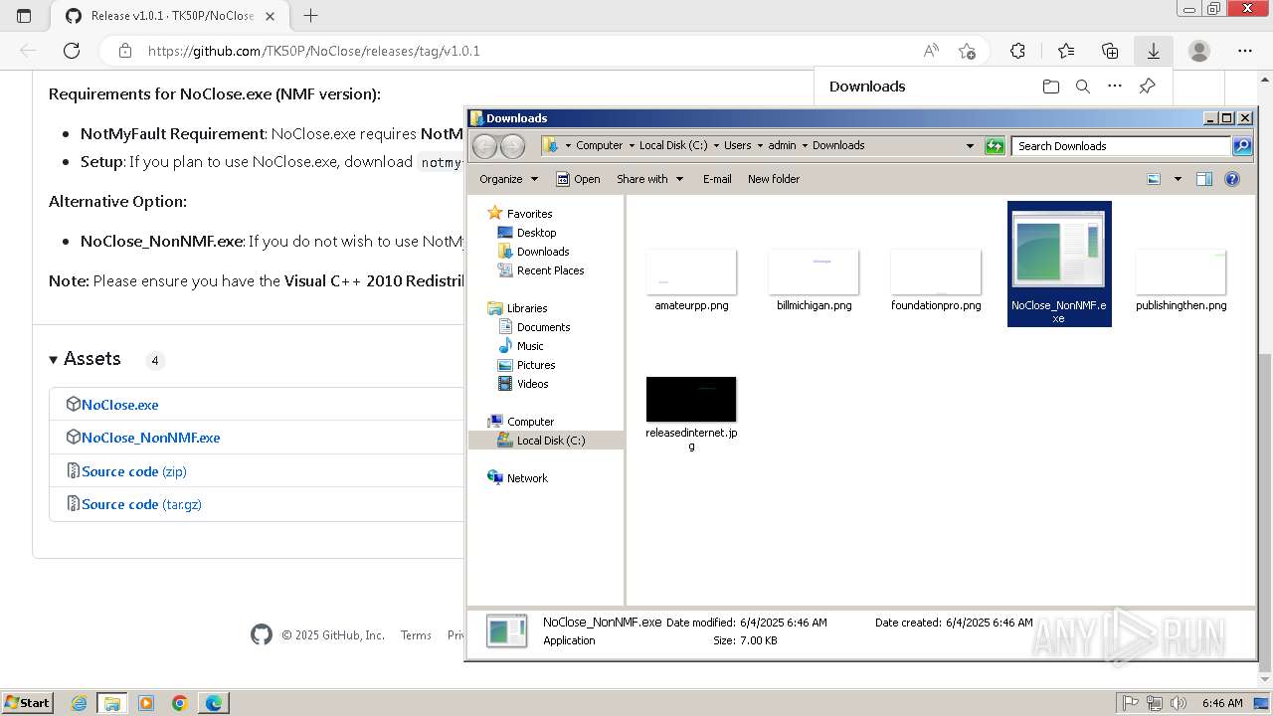Image resolution: width=1273 pixels, height=716 pixels.
Task: Select billmichigan.png file
Action: 814,281
